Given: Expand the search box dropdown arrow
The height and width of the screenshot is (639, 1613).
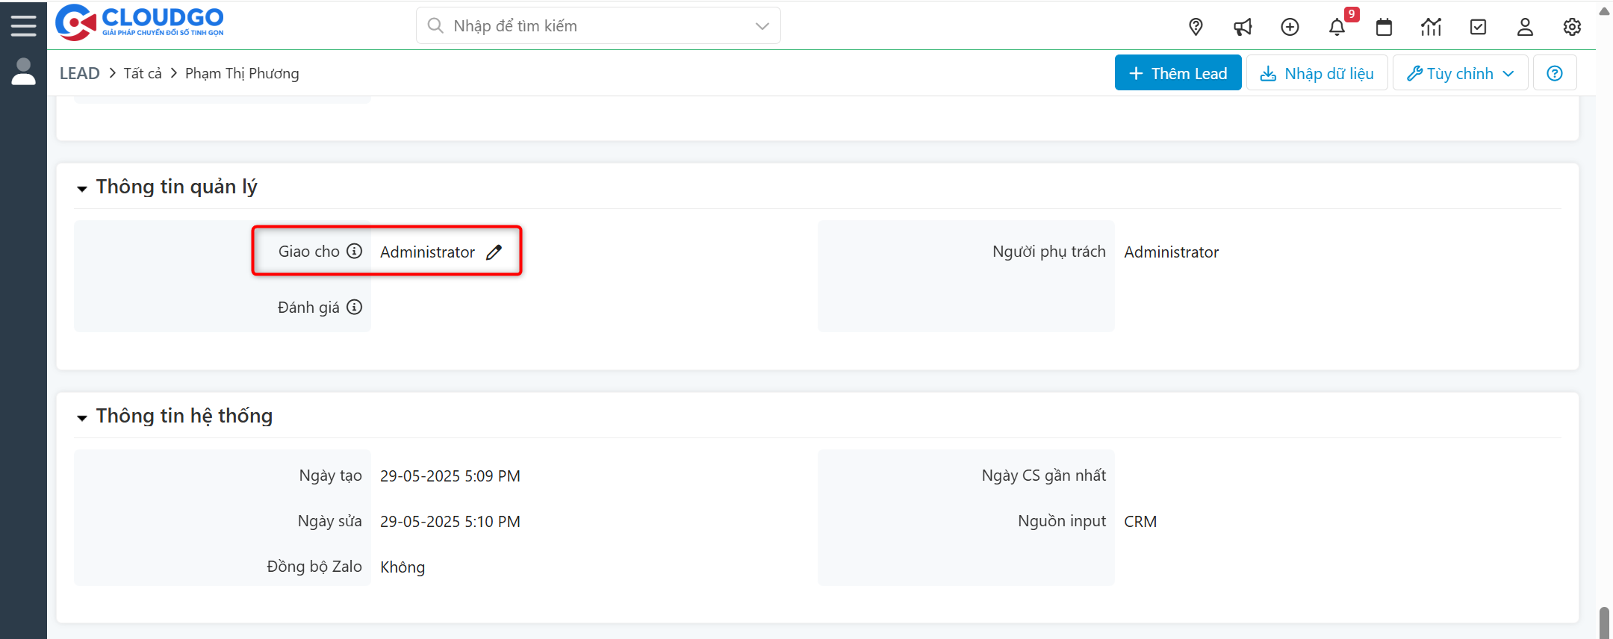Looking at the screenshot, I should click(x=762, y=26).
